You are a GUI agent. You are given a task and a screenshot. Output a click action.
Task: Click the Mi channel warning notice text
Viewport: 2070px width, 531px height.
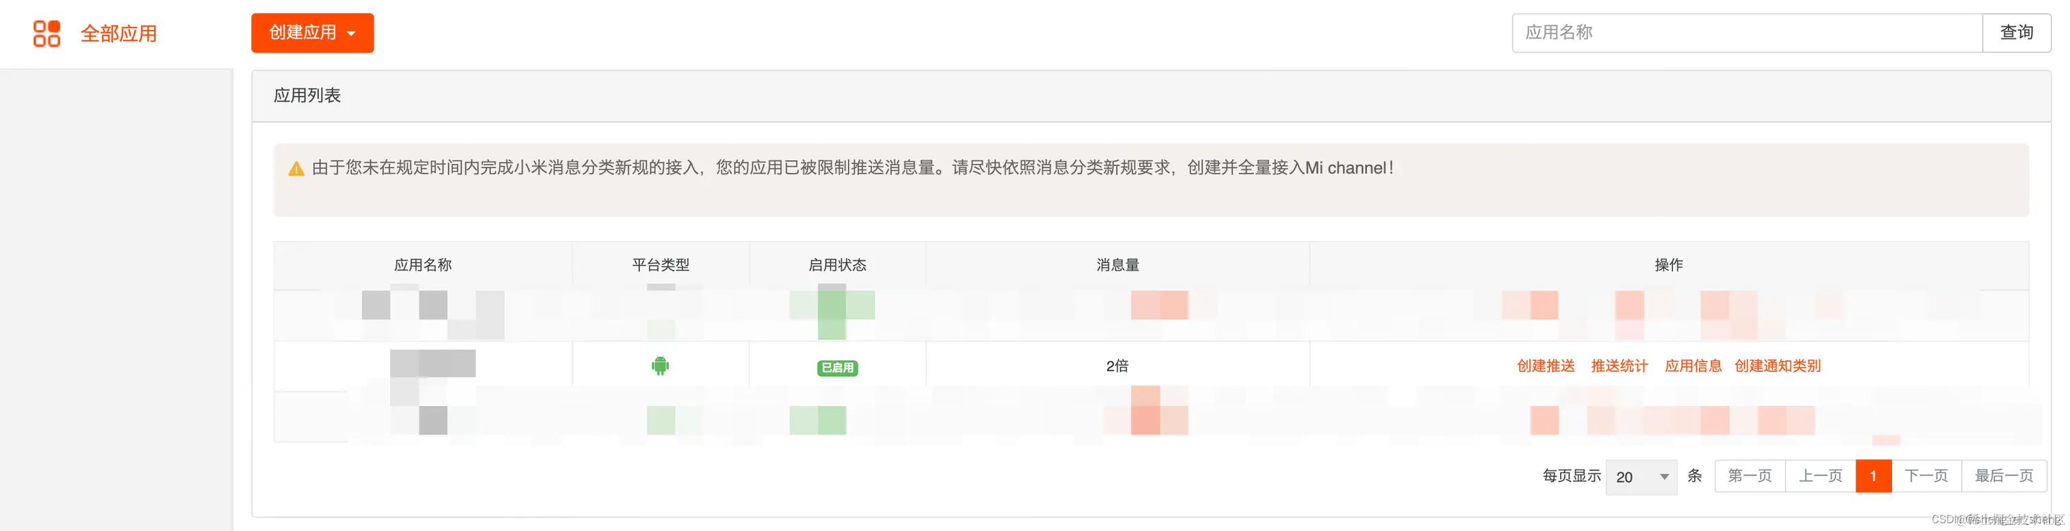click(x=853, y=167)
